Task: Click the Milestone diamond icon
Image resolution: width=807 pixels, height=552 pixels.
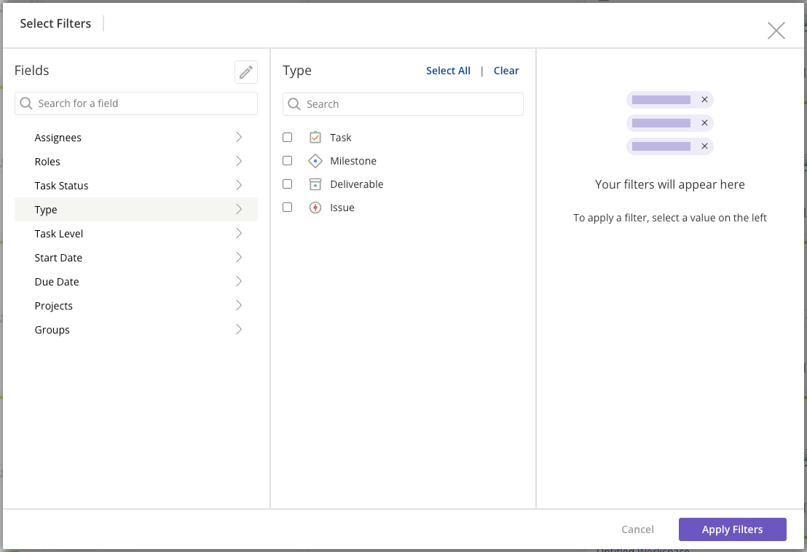Action: click(x=315, y=161)
